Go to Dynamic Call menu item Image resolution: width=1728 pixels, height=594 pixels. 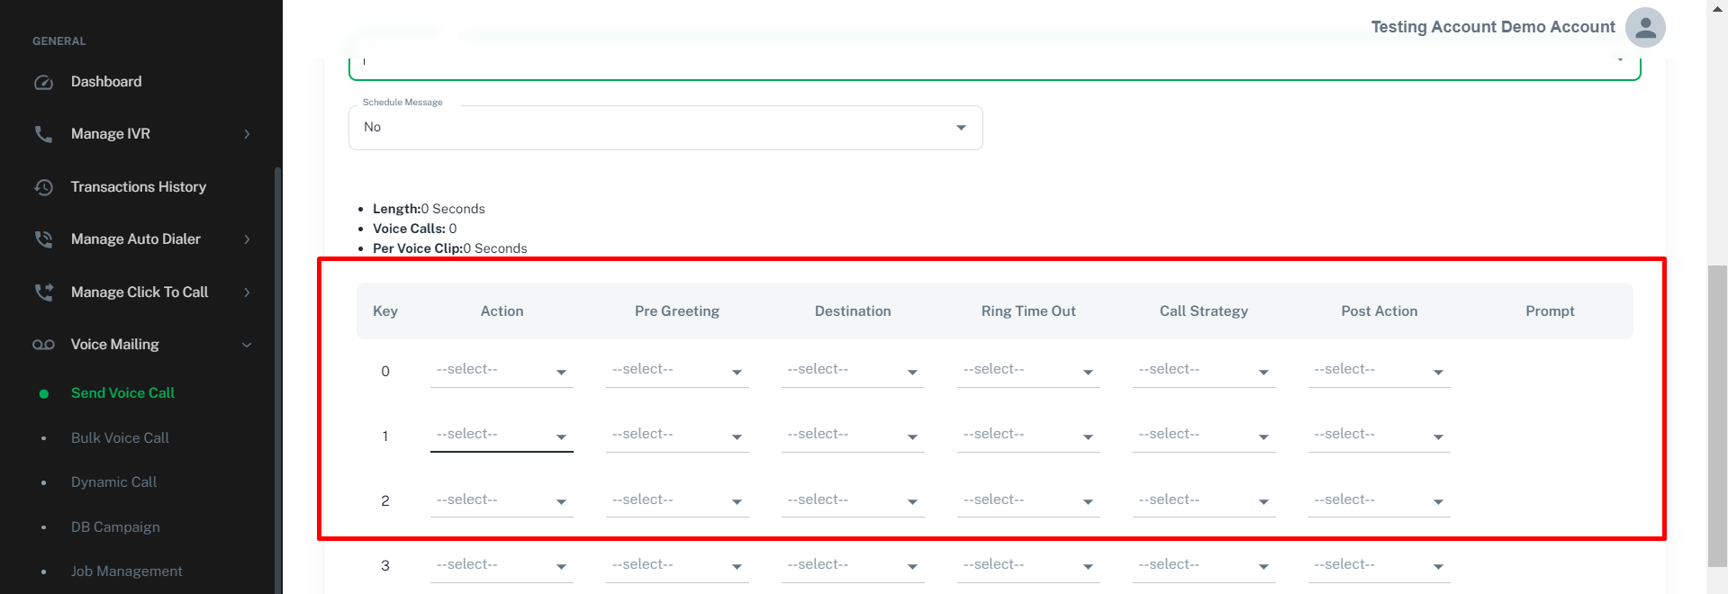pos(113,482)
